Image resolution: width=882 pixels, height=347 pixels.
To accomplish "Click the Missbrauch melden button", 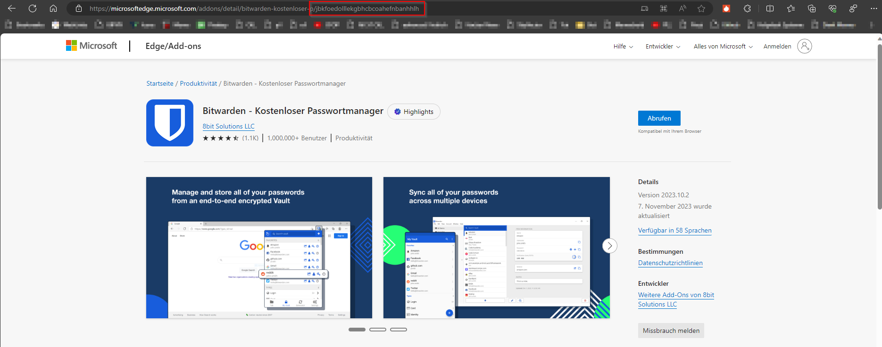I will click(x=671, y=331).
